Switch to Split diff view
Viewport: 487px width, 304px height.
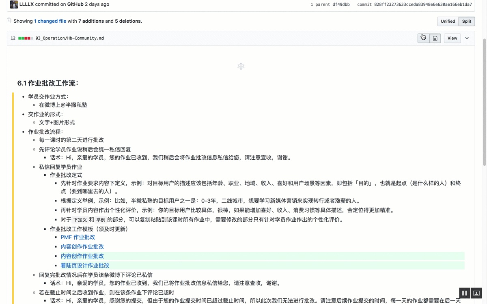467,21
